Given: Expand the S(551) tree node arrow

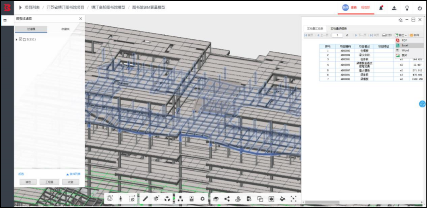Looking at the screenshot, I should (16, 40).
